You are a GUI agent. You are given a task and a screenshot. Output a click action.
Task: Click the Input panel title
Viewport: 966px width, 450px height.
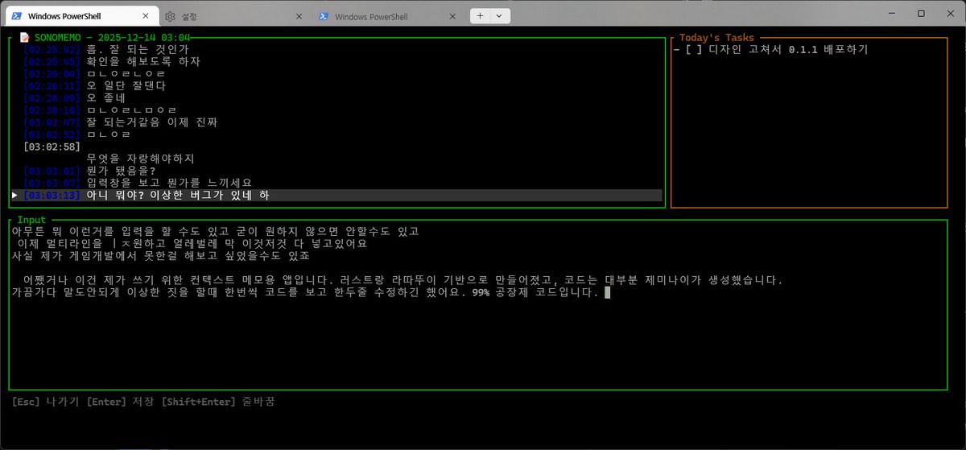32,219
